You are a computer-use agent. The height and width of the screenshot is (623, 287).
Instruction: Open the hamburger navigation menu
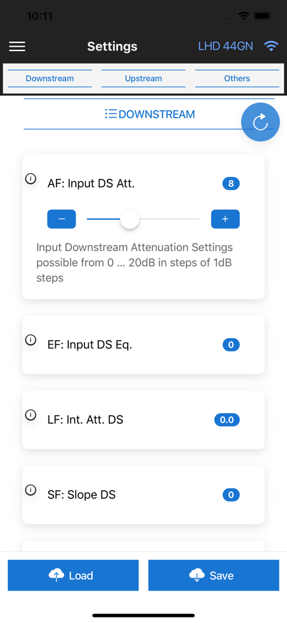coord(17,47)
